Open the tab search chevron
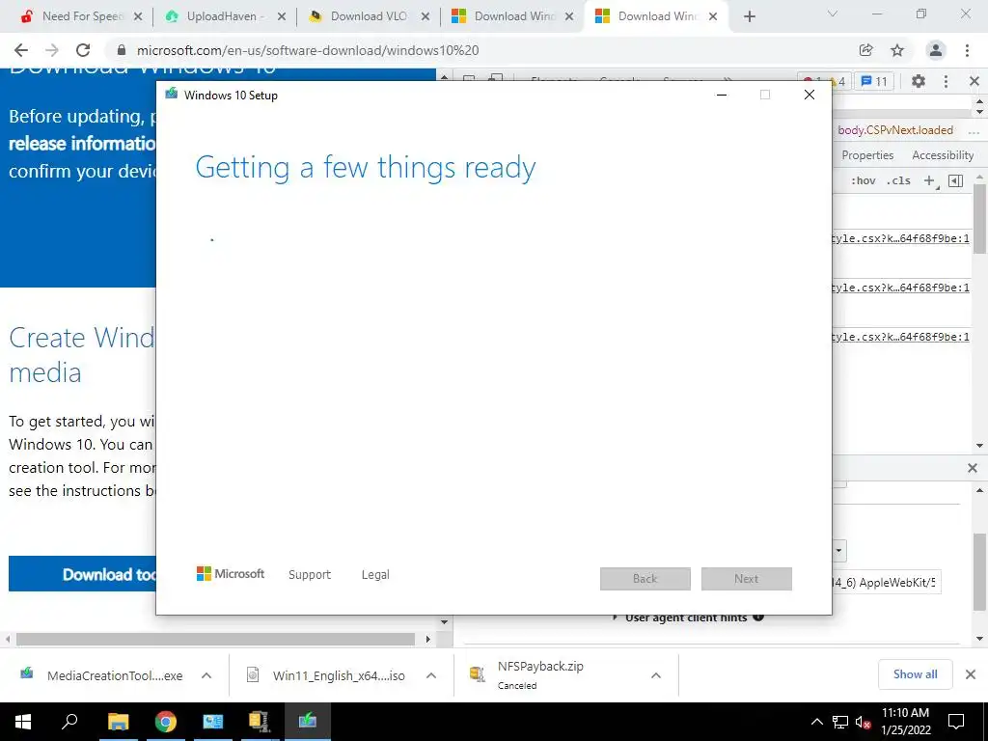Screen dimensions: 988x741 (833, 14)
